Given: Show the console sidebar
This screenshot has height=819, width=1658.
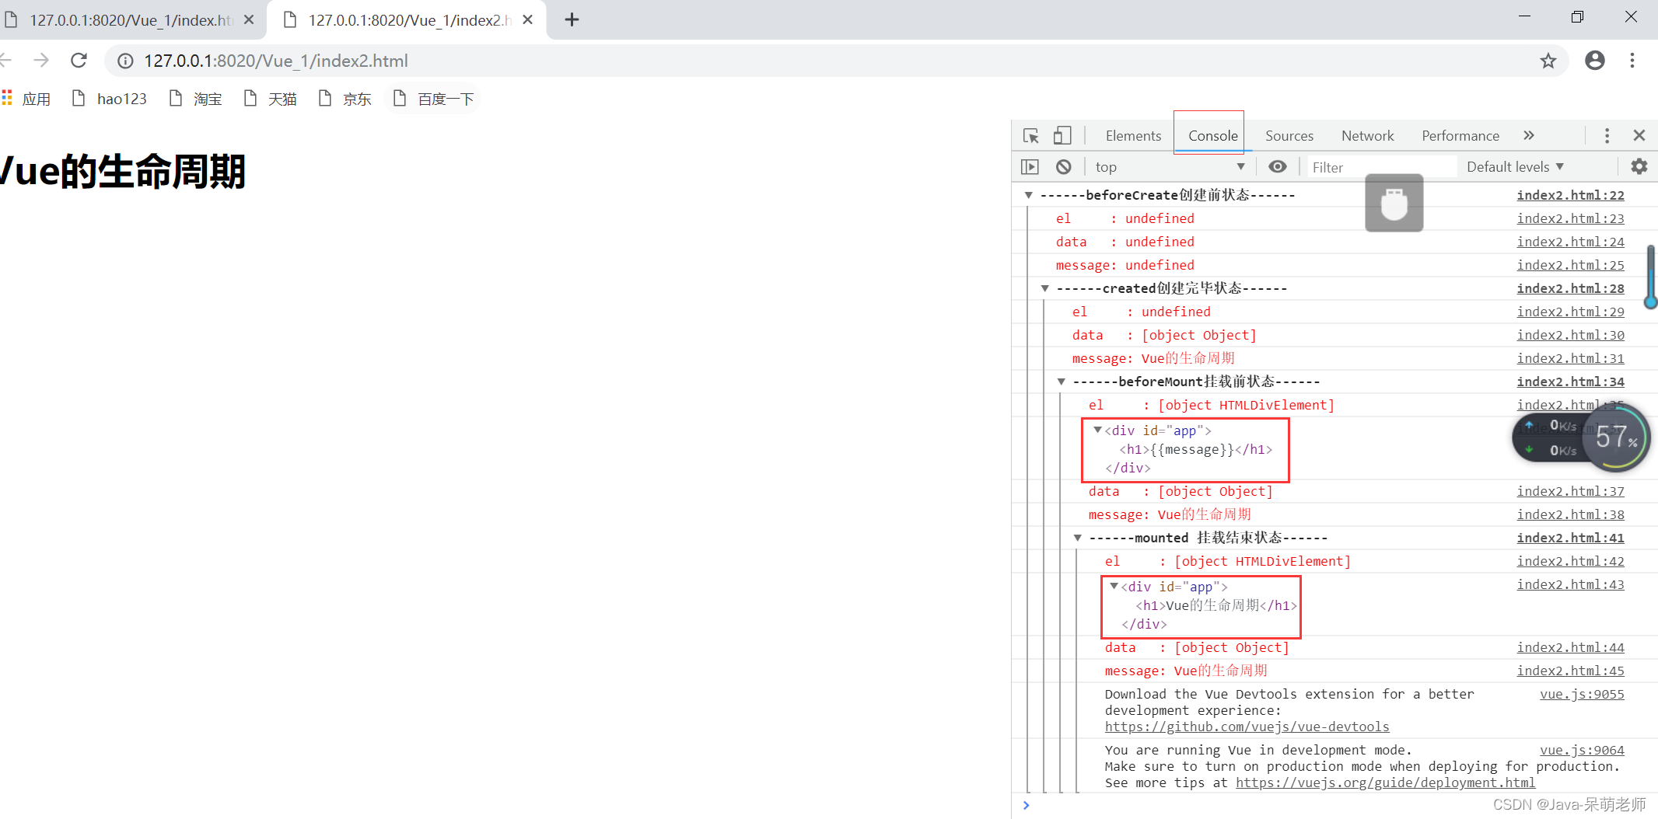Looking at the screenshot, I should 1030,167.
